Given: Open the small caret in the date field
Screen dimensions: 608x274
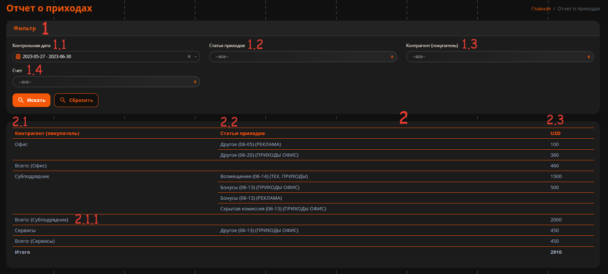Looking at the screenshot, I should tap(196, 57).
